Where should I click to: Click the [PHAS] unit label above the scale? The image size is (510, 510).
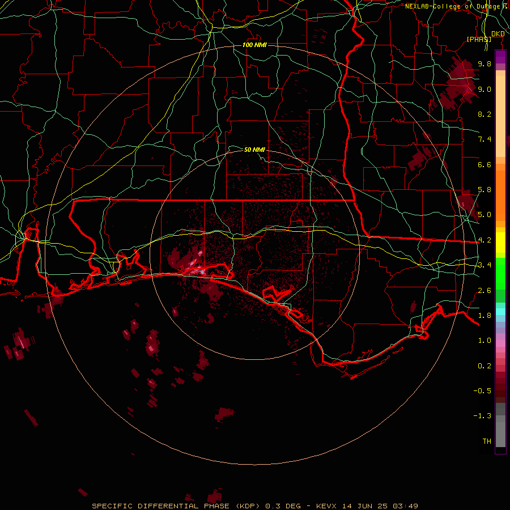point(479,39)
